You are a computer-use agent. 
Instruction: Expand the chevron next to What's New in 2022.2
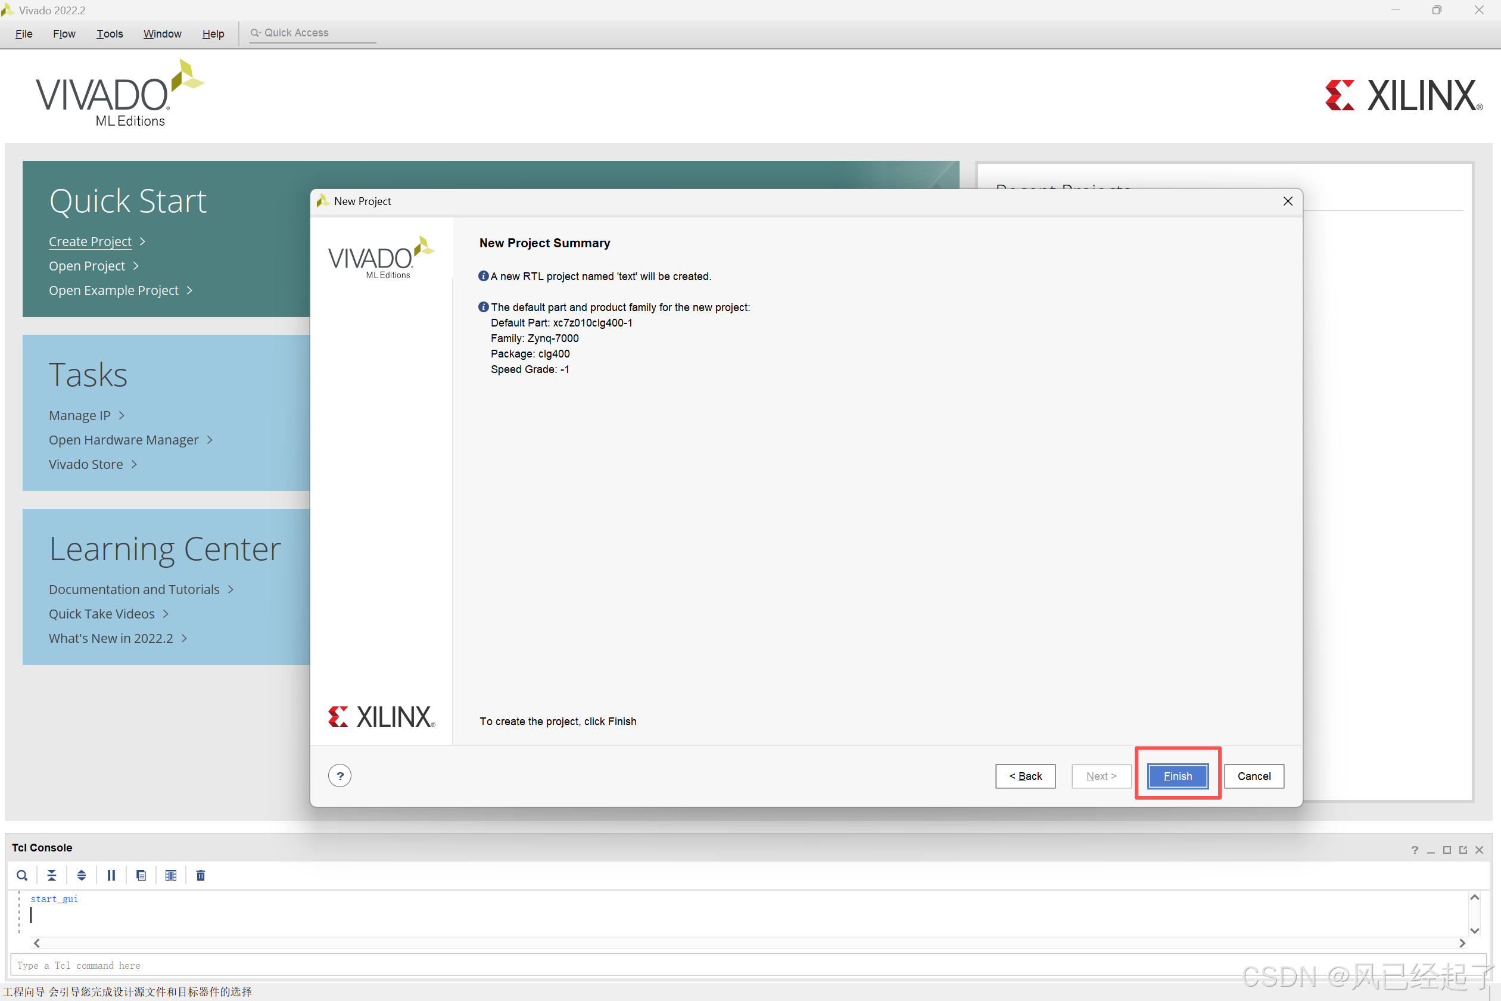(184, 638)
